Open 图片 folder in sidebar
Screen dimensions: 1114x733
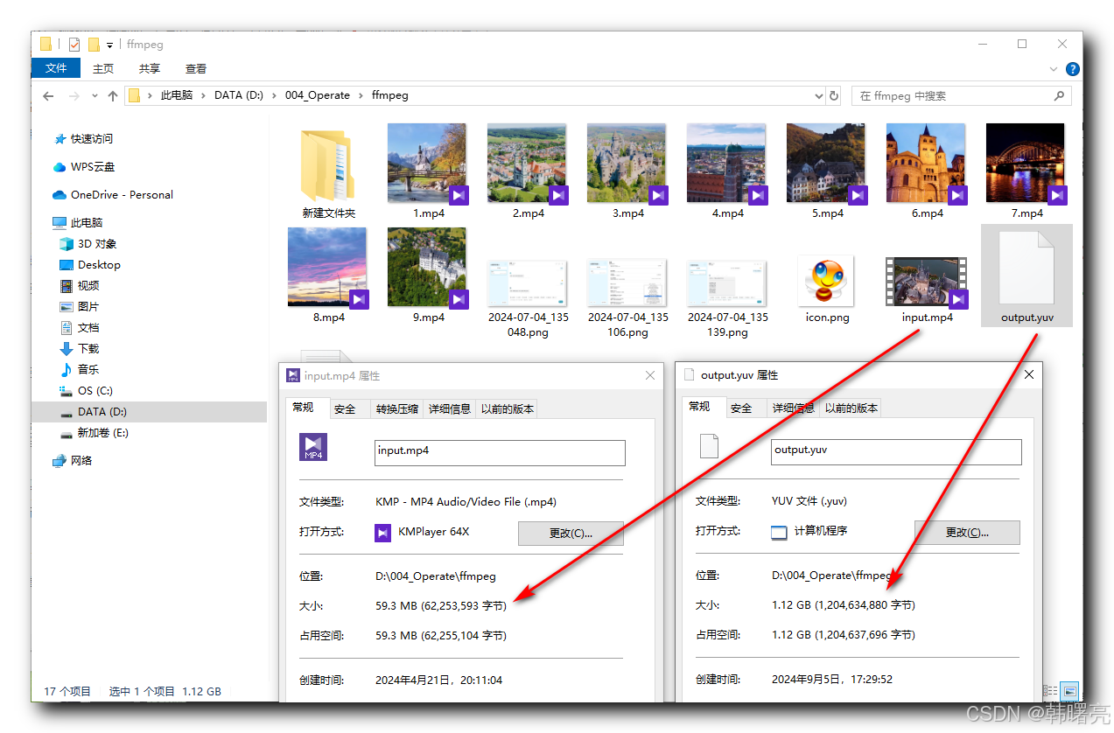click(80, 306)
